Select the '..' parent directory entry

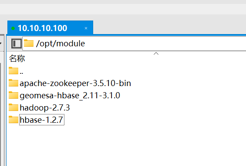pyautogui.click(x=21, y=73)
